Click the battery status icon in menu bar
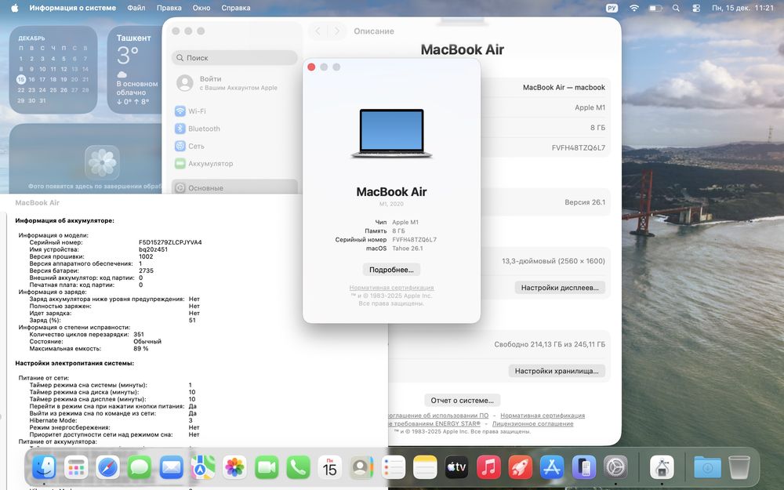The height and width of the screenshot is (490, 784). tap(655, 8)
